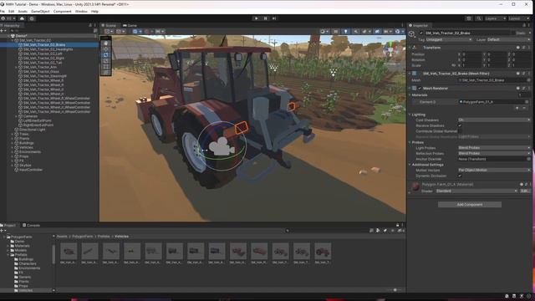Screen dimensions: 535x301
Task: Toggle the GameObject active checkbox in Inspector
Action: click(420, 33)
